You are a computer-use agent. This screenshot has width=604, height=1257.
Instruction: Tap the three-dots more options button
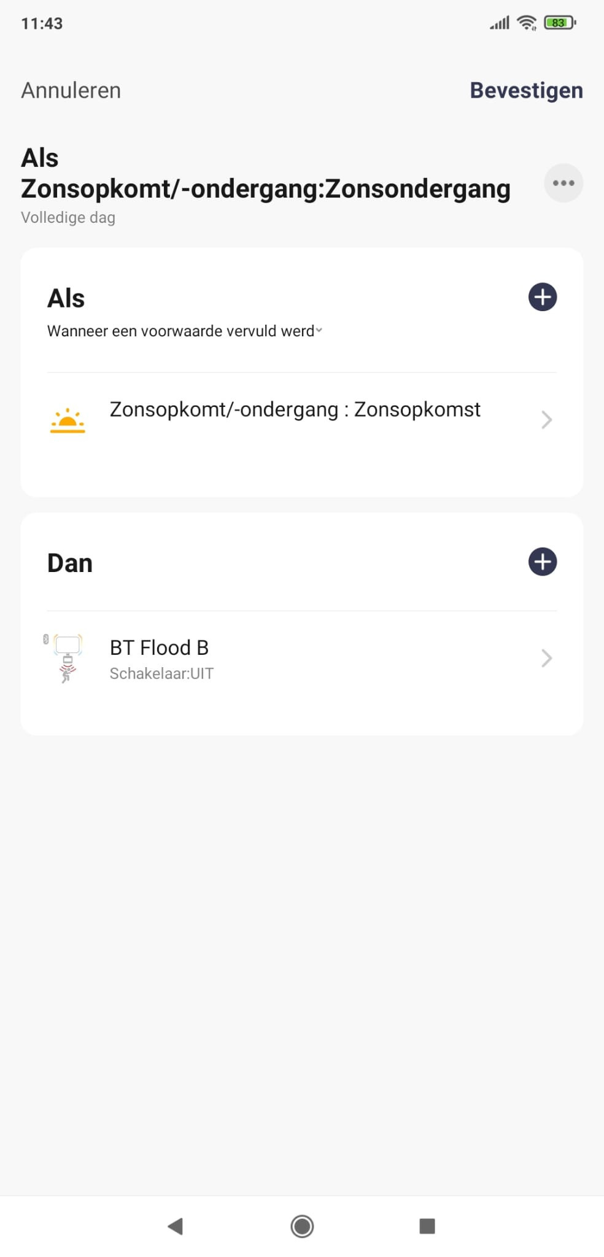pyautogui.click(x=563, y=183)
